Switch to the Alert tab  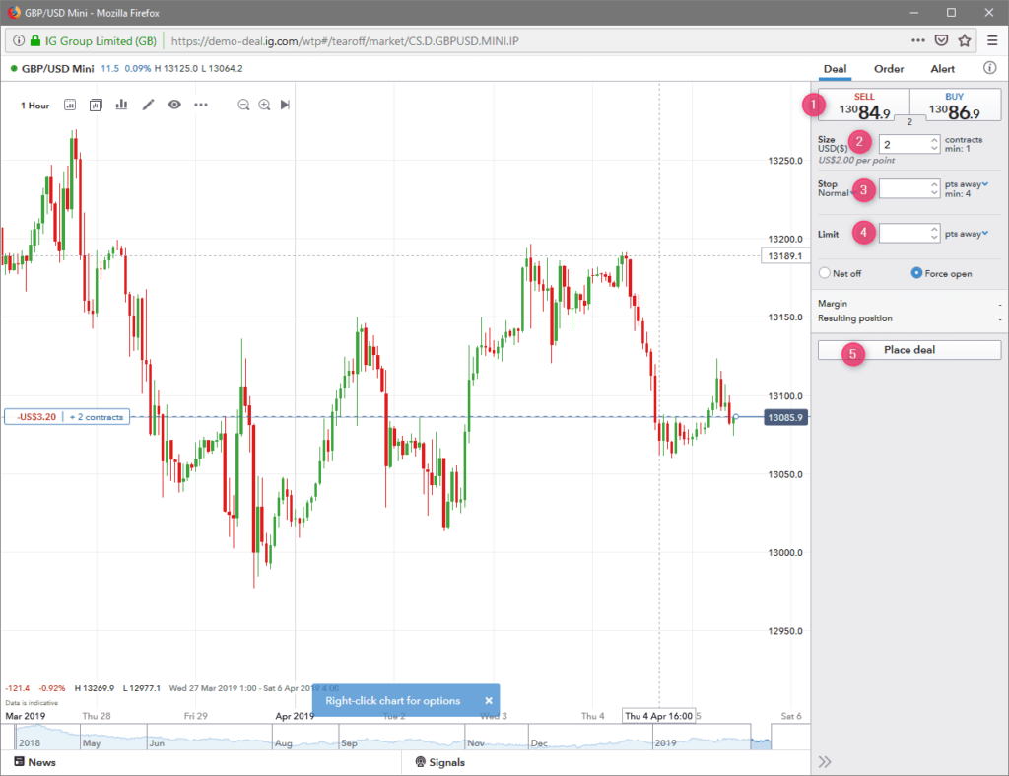(x=942, y=69)
